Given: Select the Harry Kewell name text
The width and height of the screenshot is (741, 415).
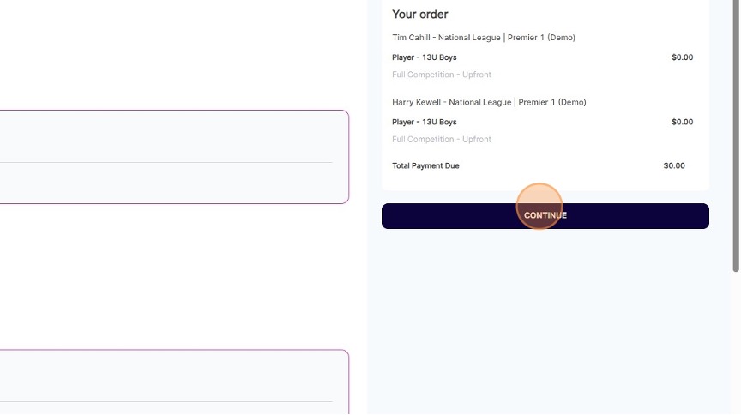Looking at the screenshot, I should point(418,102).
